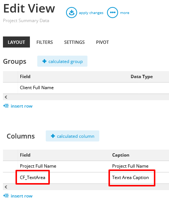Click insert row icon under Columns table
This screenshot has height=210, width=169.
6,196
